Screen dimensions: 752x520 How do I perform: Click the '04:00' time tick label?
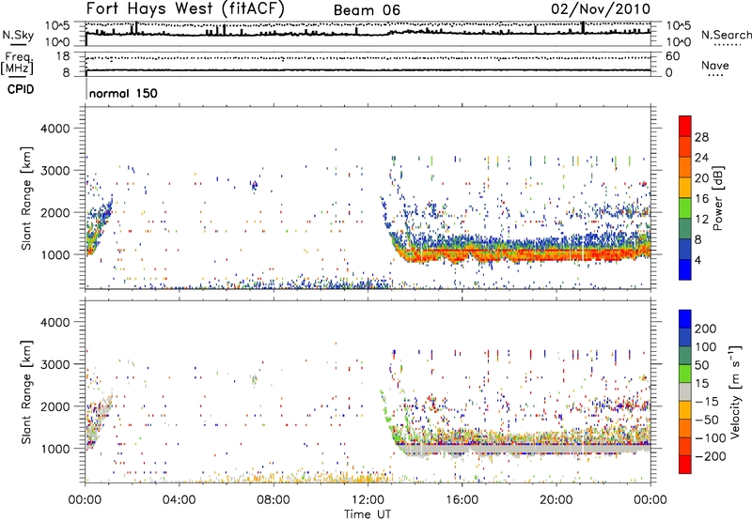(179, 500)
